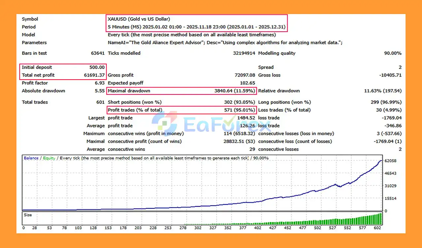Click the Modelling quality 90.00% value
The image size is (422, 248).
tap(392, 53)
